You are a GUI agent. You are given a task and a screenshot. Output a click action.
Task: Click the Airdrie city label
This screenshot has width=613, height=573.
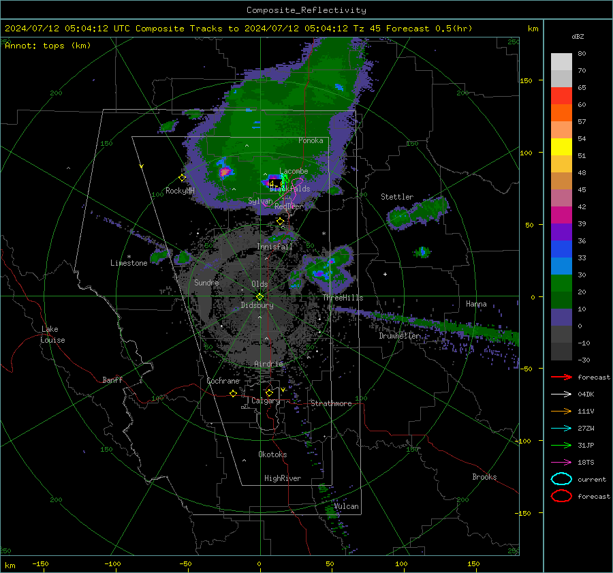pos(268,364)
